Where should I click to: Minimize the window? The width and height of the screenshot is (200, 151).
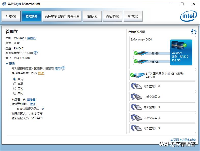point(171,4)
